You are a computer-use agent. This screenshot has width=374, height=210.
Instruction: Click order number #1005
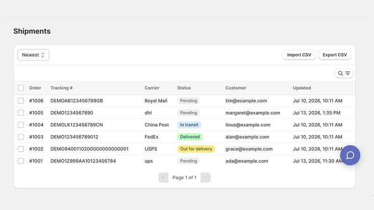coord(36,112)
